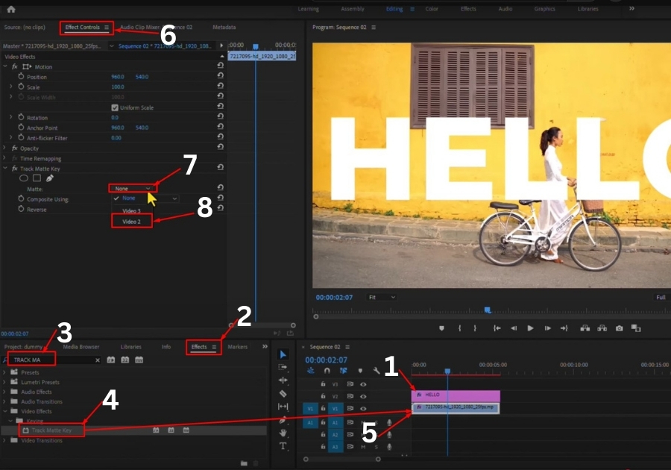Create a 4-point polygon mask
671x470 pixels.
pyautogui.click(x=37, y=178)
